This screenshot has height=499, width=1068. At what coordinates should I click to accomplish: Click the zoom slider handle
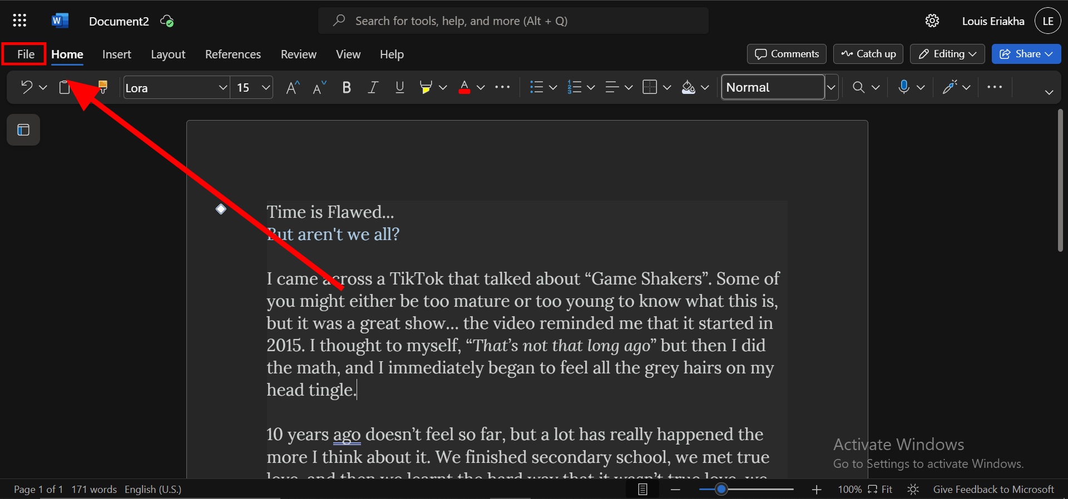[x=721, y=490]
